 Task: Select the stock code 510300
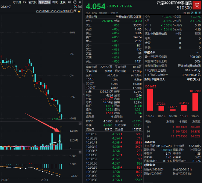coord(184,8)
